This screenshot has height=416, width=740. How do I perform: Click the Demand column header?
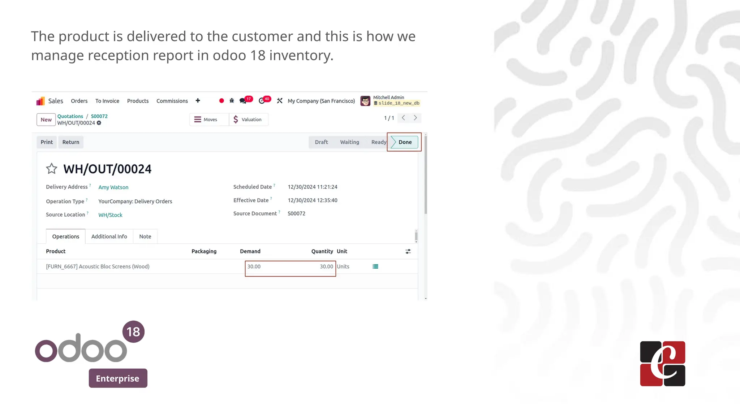point(250,251)
